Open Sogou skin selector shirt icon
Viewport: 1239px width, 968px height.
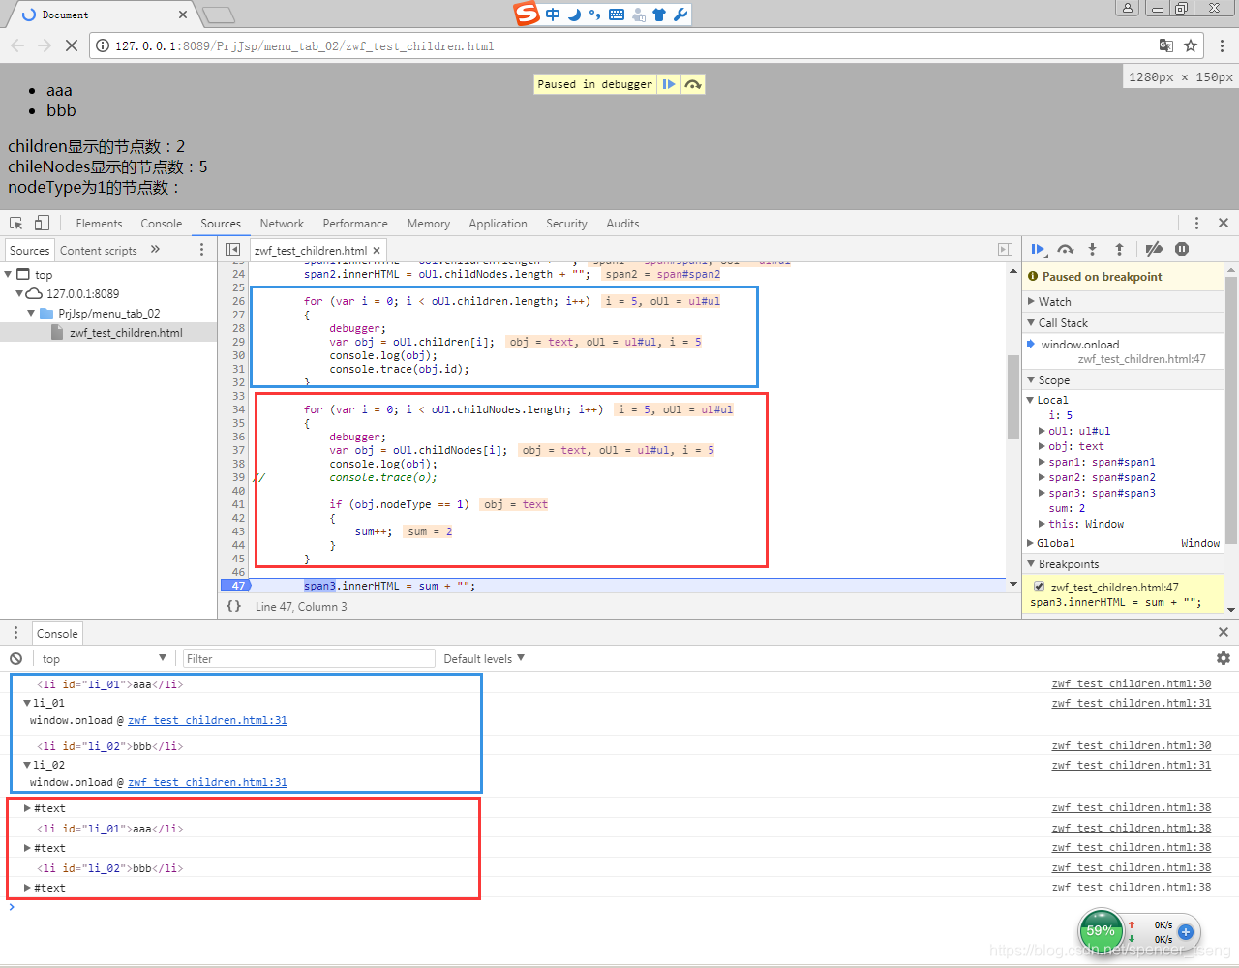coord(662,14)
